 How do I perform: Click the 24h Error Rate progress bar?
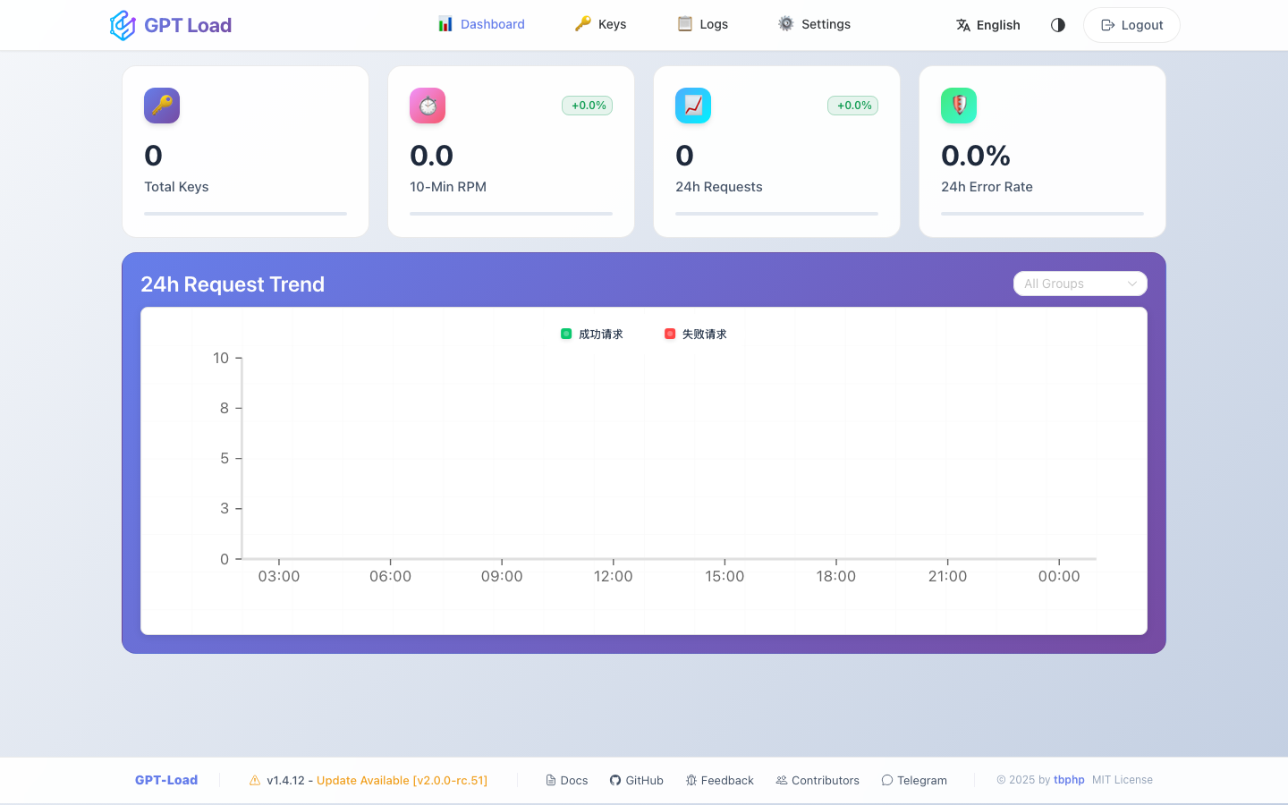click(x=1042, y=214)
